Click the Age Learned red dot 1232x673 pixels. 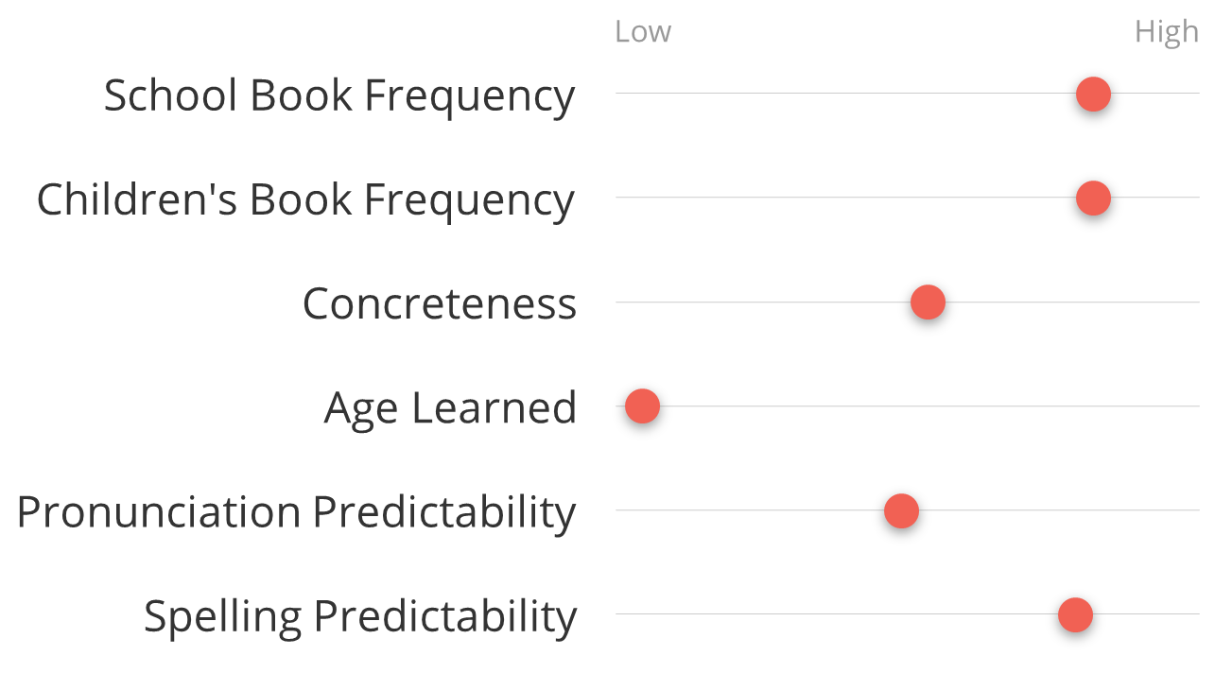point(642,406)
